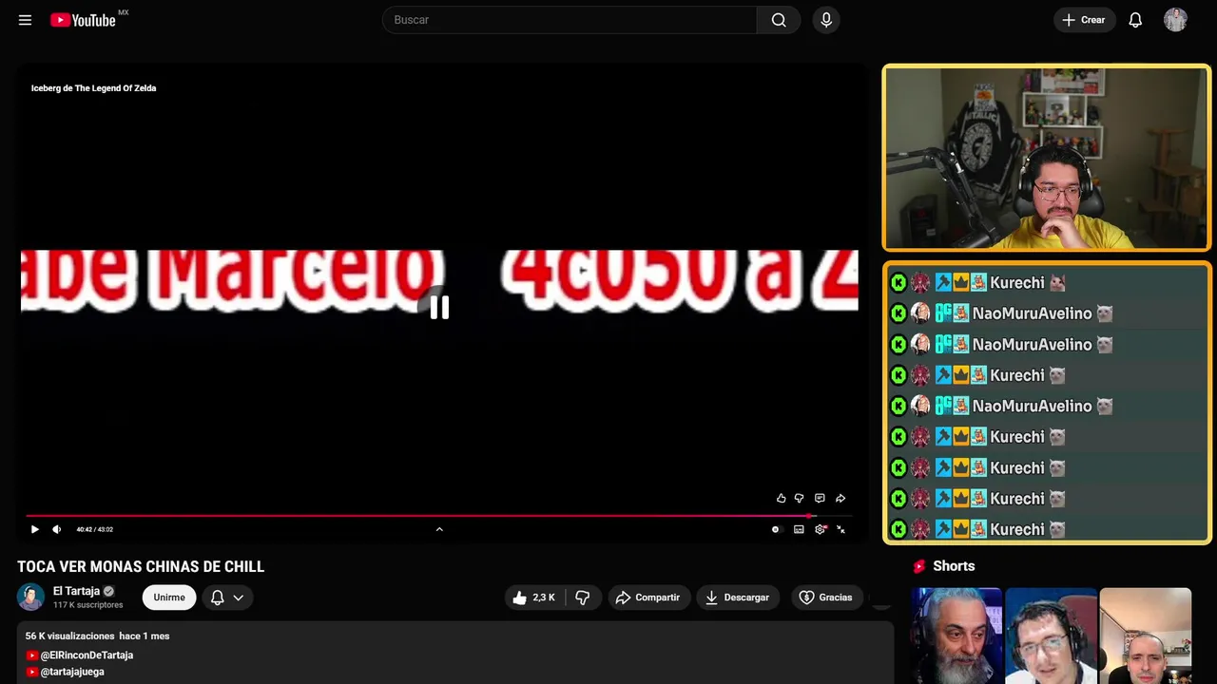Click the Buscar search field
Screen dimensions: 1217x684
(570, 20)
